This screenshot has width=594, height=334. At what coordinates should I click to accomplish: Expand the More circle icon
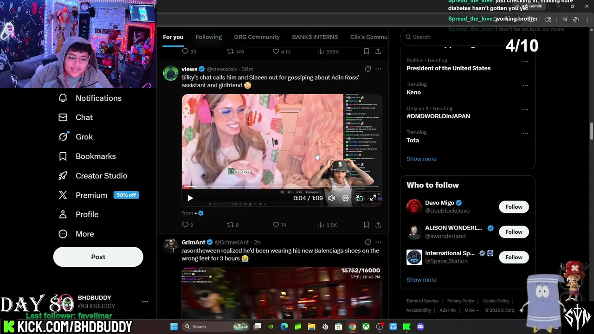[63, 234]
